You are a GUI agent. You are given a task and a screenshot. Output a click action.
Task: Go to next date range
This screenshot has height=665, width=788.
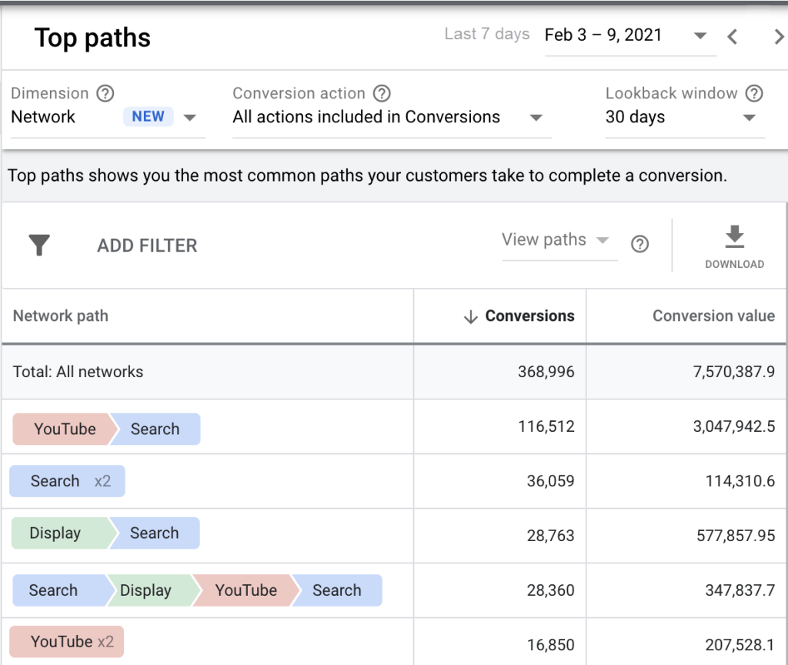(778, 36)
